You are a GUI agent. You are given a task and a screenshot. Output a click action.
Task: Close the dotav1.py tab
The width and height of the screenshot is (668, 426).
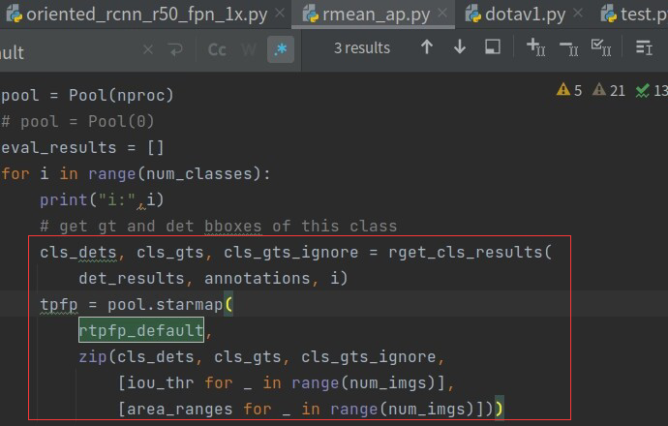point(578,14)
